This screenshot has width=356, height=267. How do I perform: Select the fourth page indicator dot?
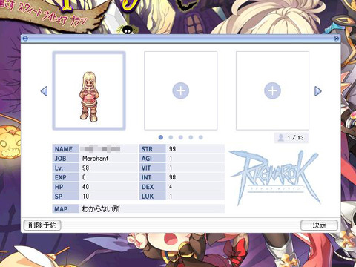click(x=191, y=137)
